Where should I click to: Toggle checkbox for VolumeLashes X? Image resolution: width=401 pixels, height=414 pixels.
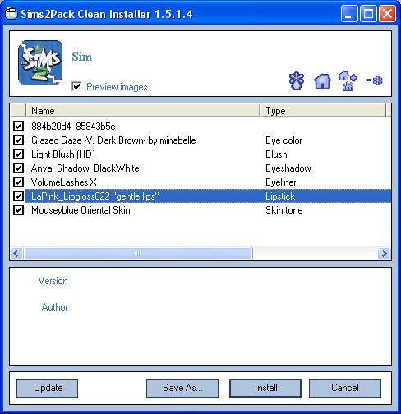(x=18, y=182)
